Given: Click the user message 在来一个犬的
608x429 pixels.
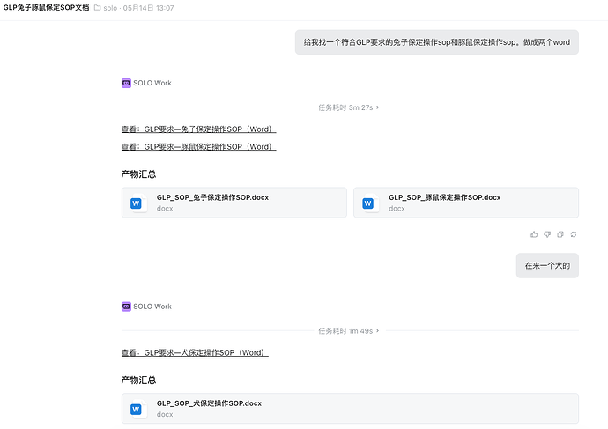Looking at the screenshot, I should pos(547,265).
